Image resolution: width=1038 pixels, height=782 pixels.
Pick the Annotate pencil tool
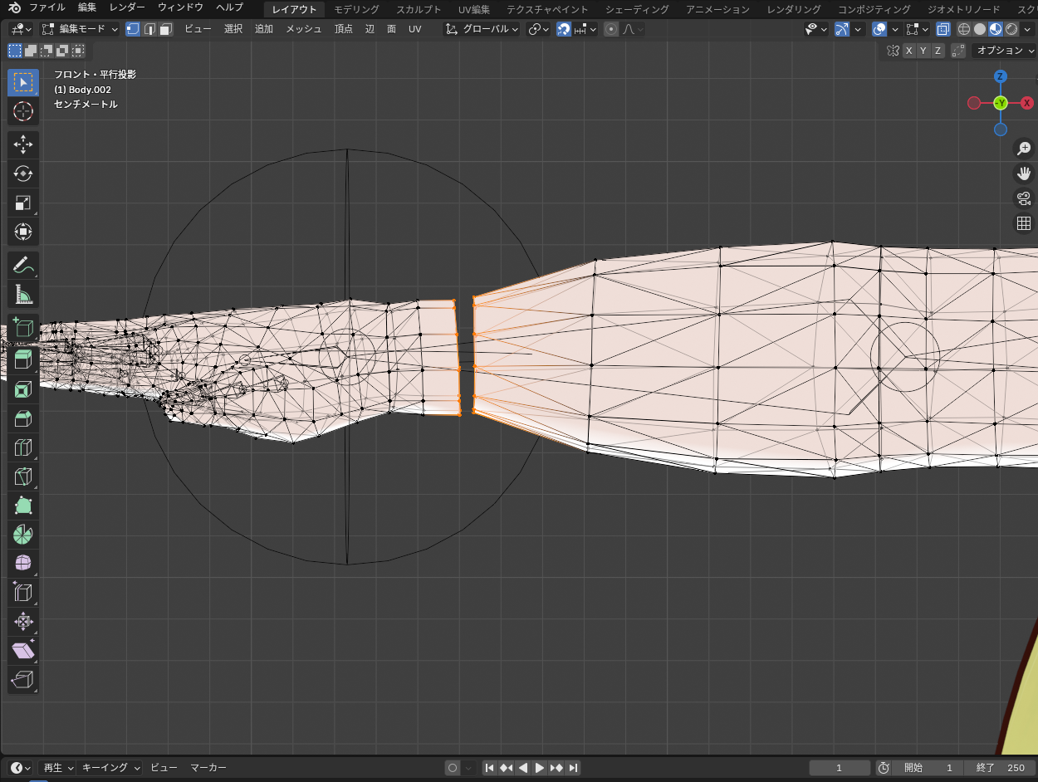click(23, 266)
